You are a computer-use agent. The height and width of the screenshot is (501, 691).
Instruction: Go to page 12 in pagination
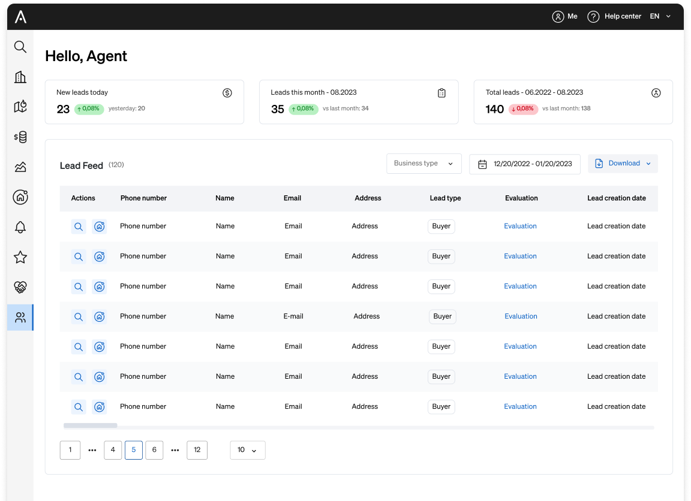(x=197, y=449)
